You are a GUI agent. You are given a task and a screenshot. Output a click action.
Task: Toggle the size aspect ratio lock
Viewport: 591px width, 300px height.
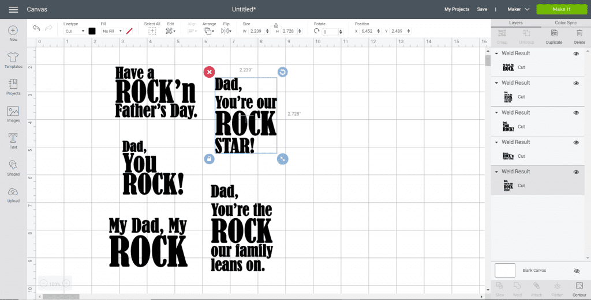[x=276, y=25]
